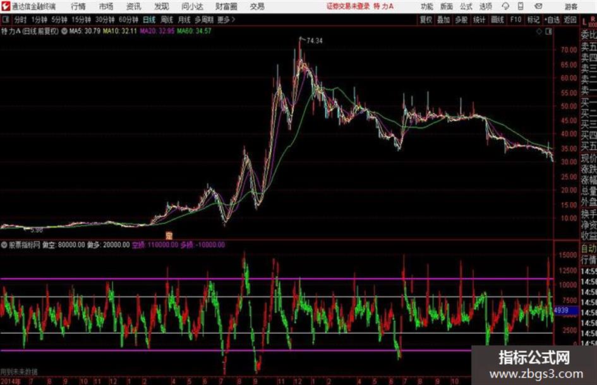Open the mail envelope icon
This screenshot has width=597, height=385.
[538, 6]
